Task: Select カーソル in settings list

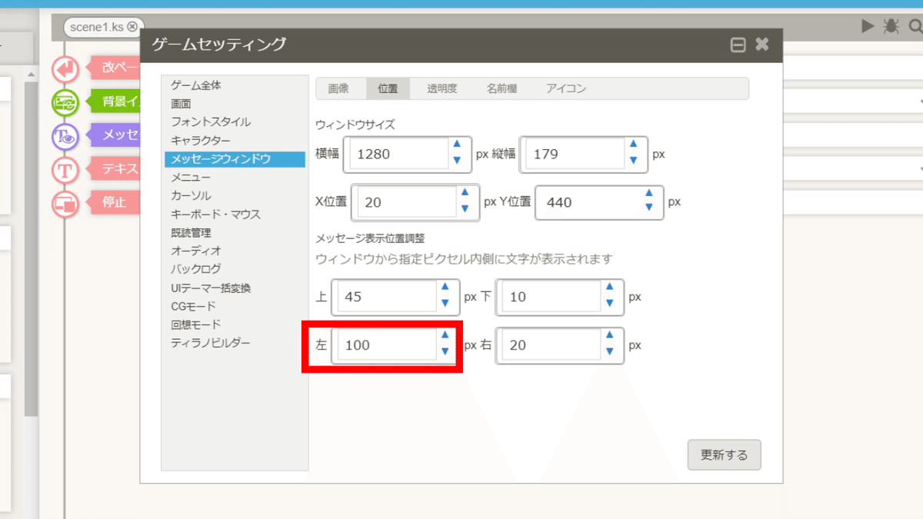Action: tap(191, 196)
